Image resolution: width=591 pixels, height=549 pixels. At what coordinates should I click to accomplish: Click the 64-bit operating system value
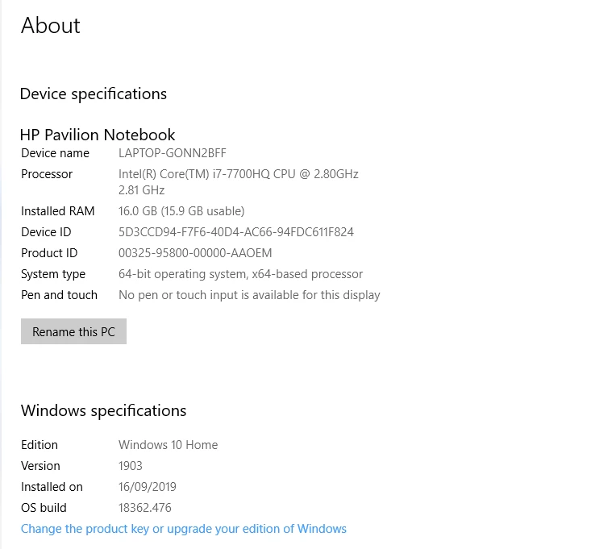point(240,274)
